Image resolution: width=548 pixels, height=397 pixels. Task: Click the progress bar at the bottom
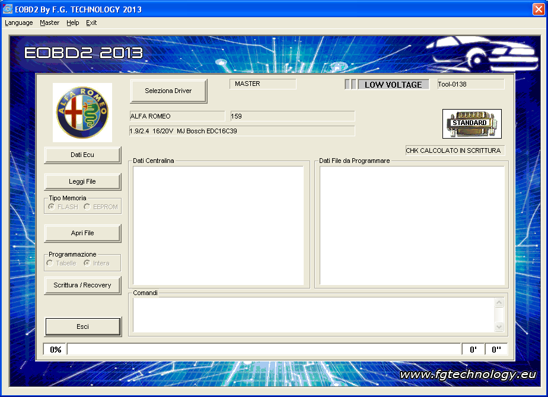click(x=263, y=350)
